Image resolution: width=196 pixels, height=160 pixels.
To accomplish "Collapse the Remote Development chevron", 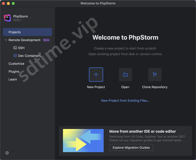I will (x=6, y=40).
